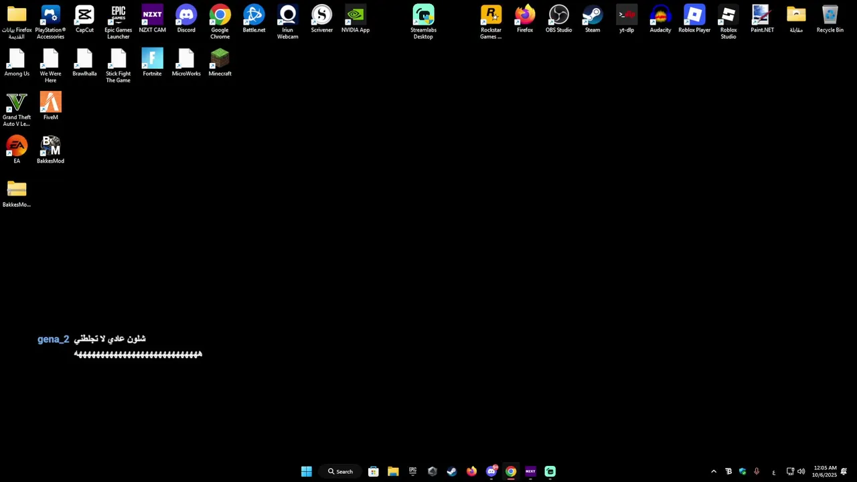Viewport: 857px width, 482px height.
Task: Open the Steam desktop shortcut
Action: click(593, 19)
